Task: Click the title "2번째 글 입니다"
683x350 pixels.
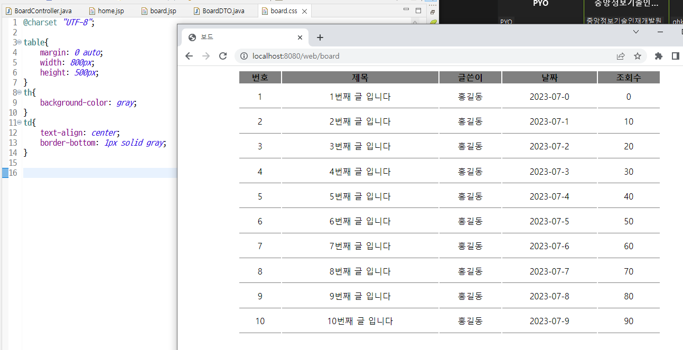Action: pyautogui.click(x=360, y=121)
